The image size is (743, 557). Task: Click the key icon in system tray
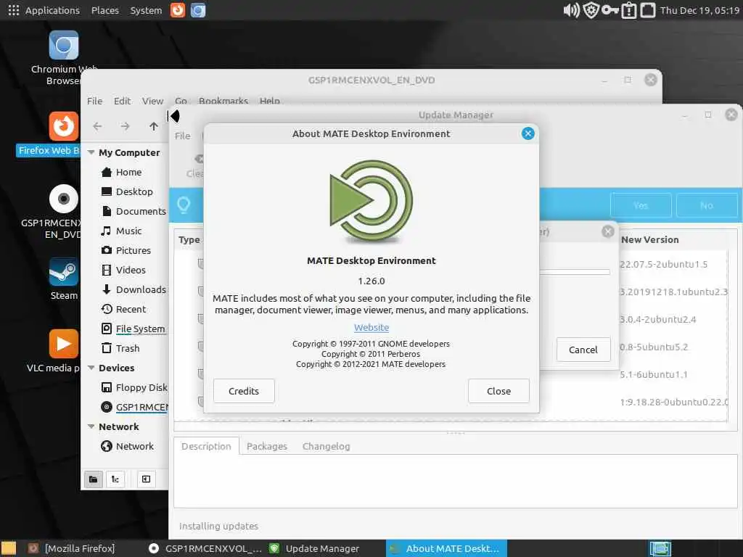click(x=609, y=10)
